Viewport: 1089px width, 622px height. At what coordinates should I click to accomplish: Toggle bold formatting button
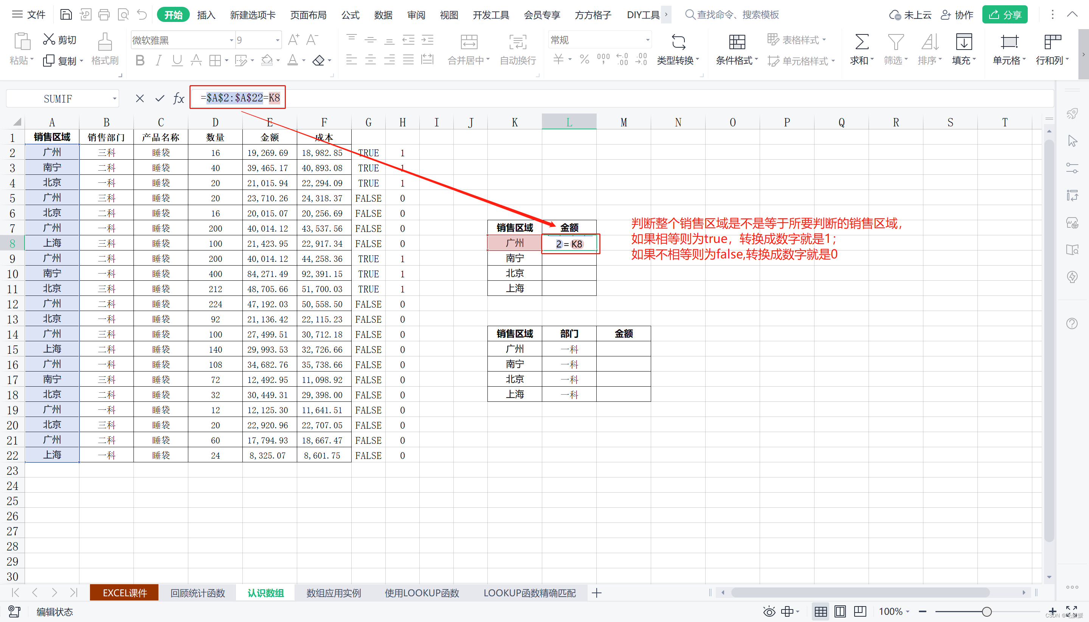[140, 61]
